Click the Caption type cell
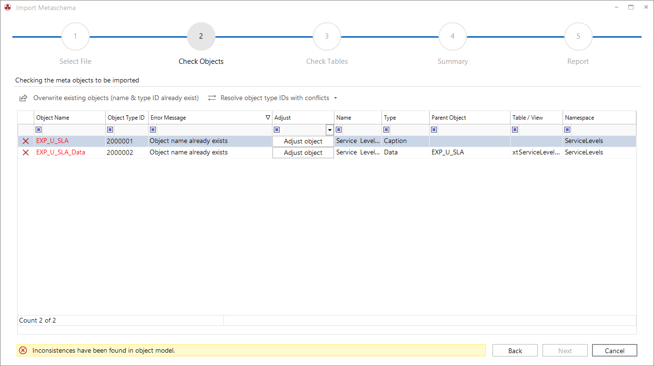This screenshot has height=366, width=654. (406, 141)
